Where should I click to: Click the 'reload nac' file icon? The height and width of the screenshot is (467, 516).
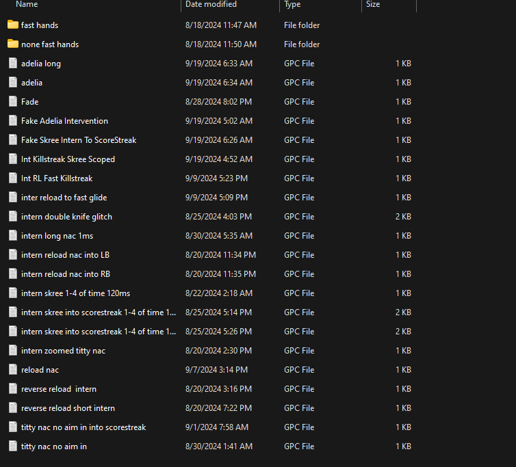coord(13,369)
